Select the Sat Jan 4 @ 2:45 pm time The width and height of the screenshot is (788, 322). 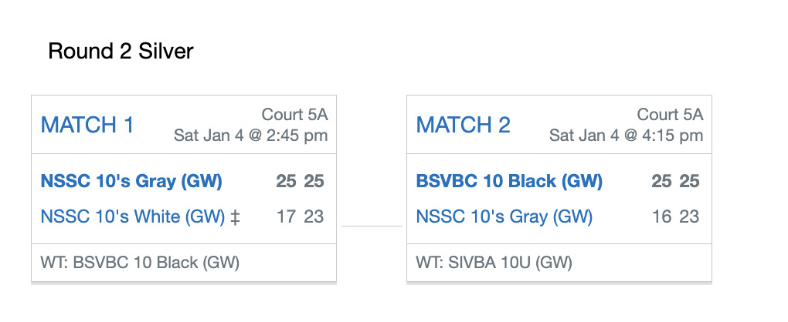pyautogui.click(x=251, y=136)
